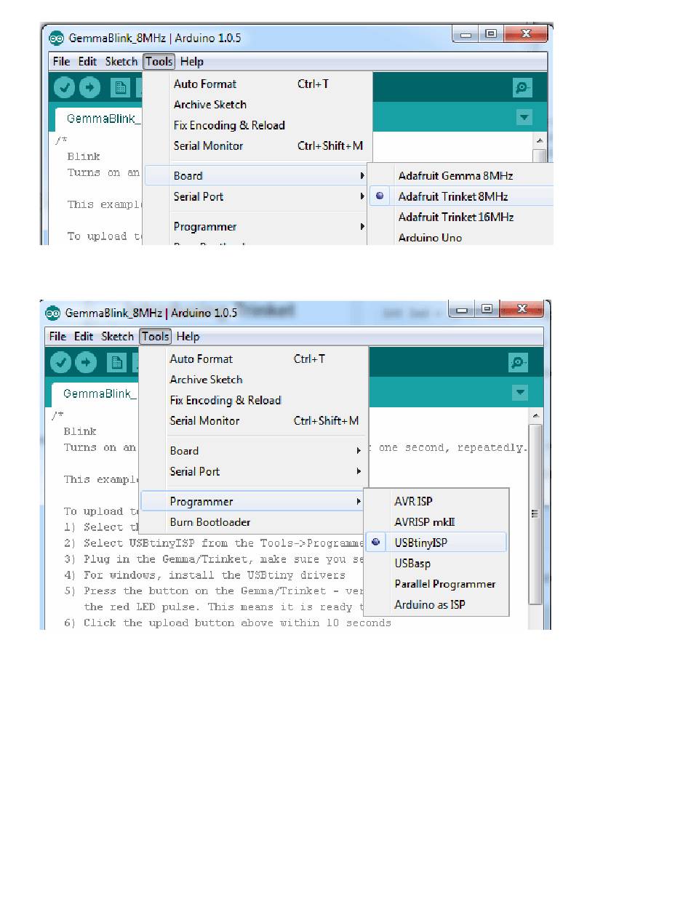Screen dimensions: 691x912
Task: Click the editor scrollbar thumb in the Programmer-submenu window
Action: tap(535, 513)
